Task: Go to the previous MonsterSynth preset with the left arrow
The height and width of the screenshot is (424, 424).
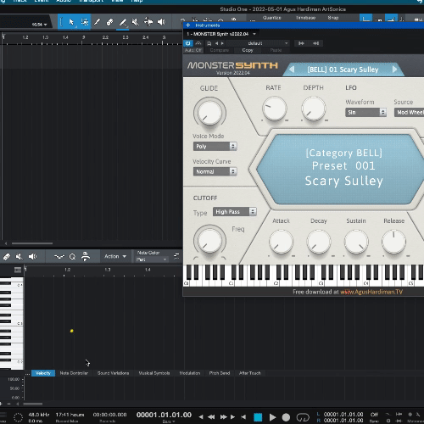Action: (292, 70)
